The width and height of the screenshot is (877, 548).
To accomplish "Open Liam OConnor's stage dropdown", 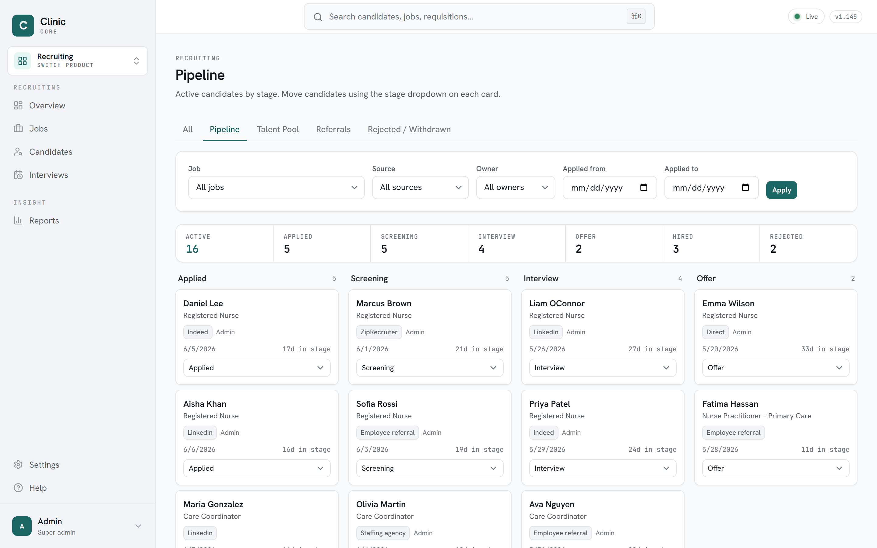I will point(602,368).
